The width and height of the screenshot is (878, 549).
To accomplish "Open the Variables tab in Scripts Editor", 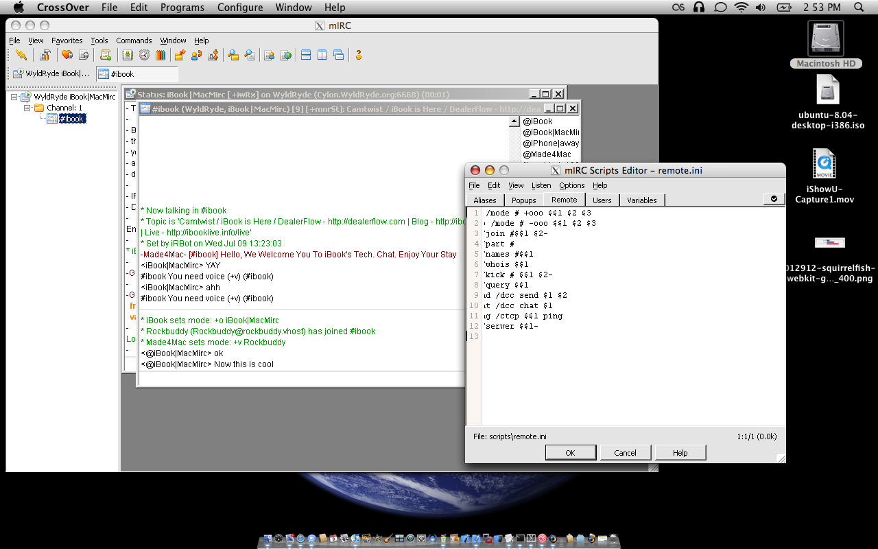I will [x=642, y=200].
